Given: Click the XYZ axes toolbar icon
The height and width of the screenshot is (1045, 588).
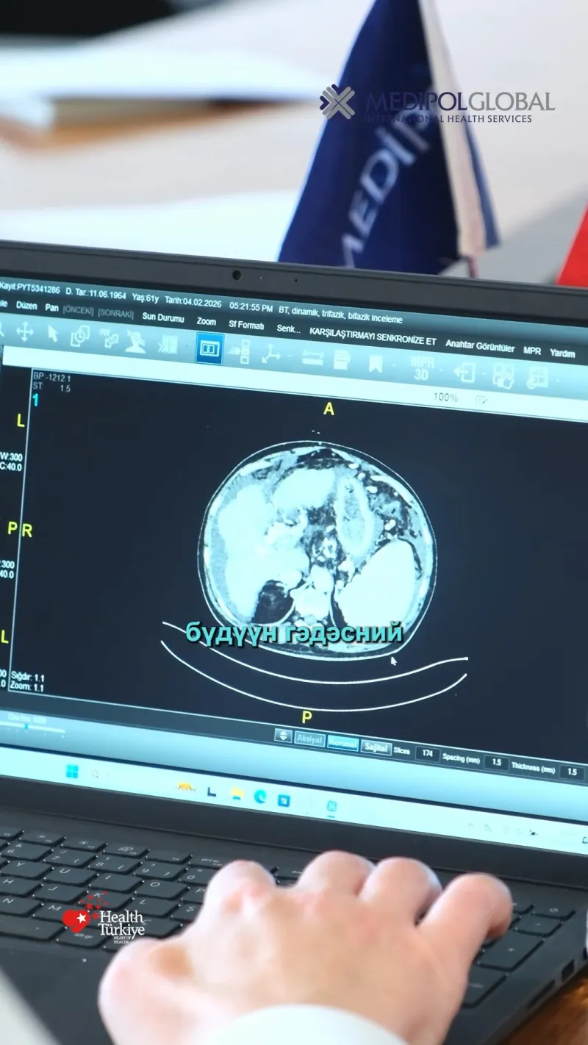Looking at the screenshot, I should coord(271,353).
